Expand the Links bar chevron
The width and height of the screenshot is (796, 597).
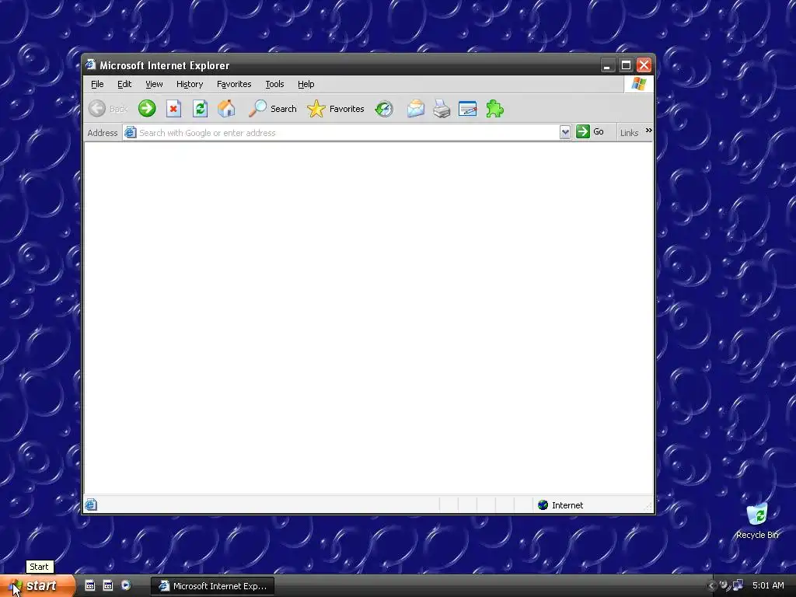648,131
